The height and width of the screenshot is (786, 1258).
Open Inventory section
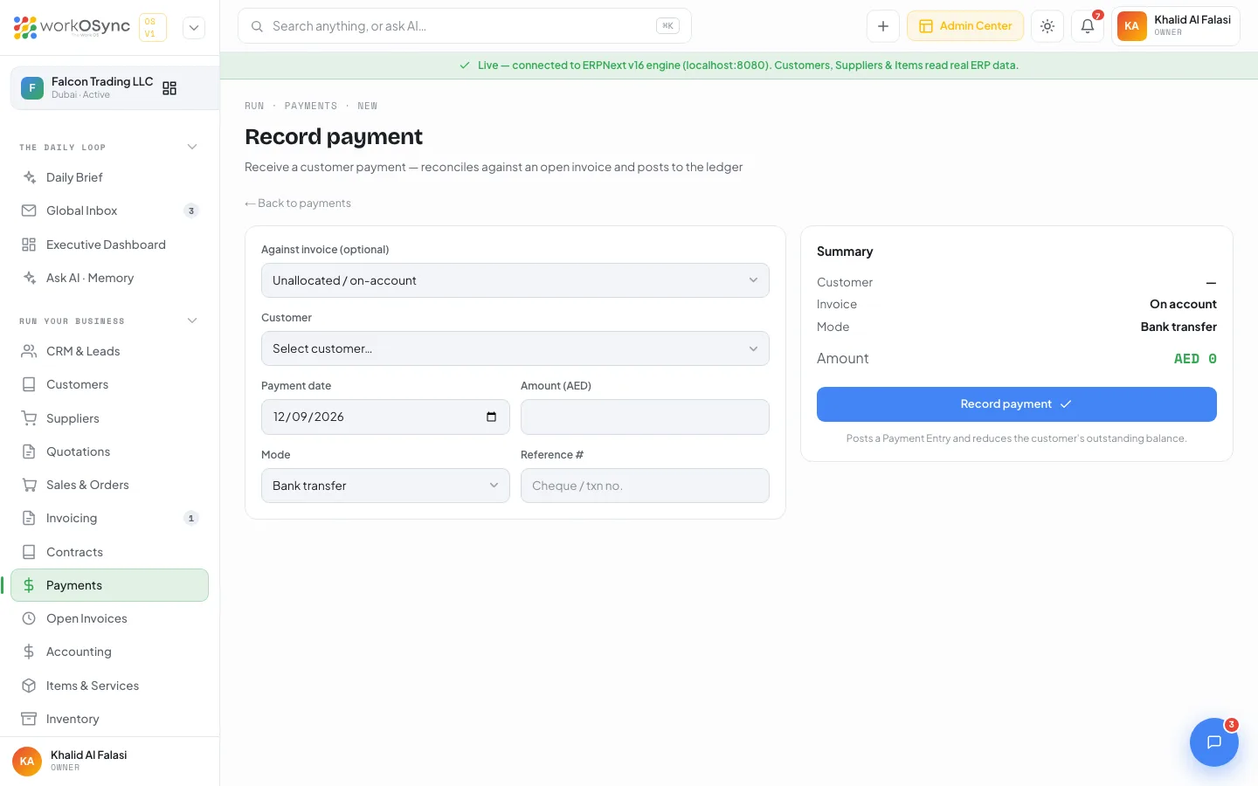[109, 719]
